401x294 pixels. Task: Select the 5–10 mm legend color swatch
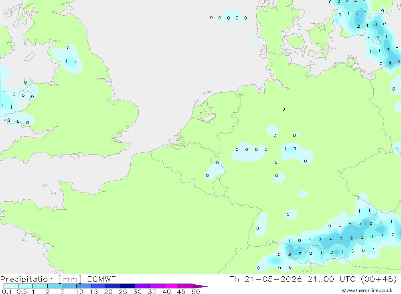pos(69,286)
